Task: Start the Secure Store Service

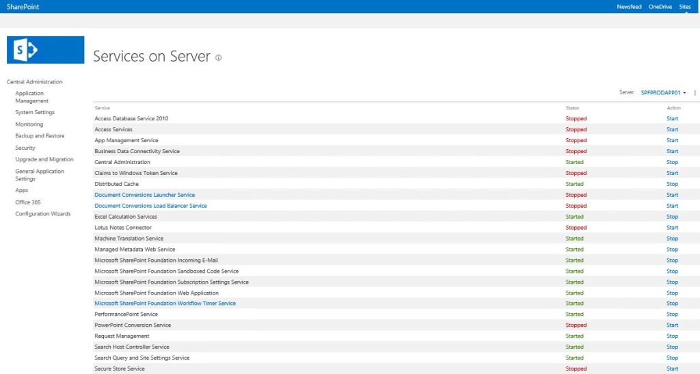Action: (x=673, y=369)
